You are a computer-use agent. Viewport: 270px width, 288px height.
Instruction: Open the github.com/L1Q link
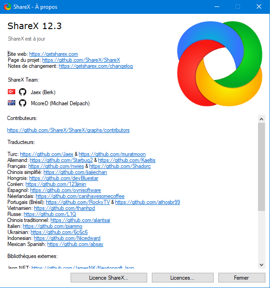point(50,214)
